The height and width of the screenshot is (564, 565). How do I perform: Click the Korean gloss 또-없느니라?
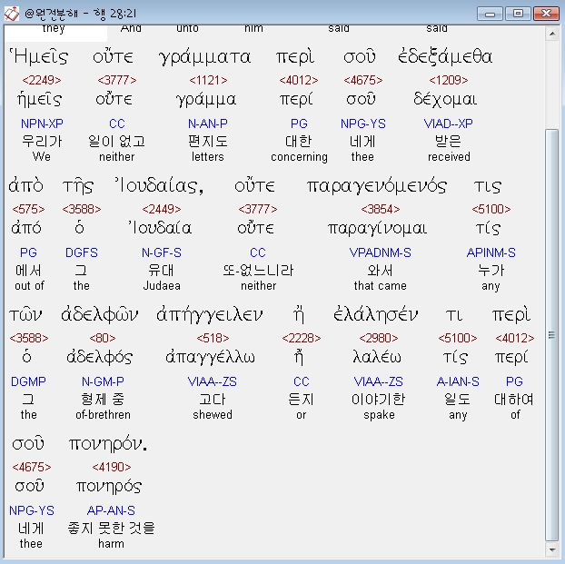click(x=258, y=271)
